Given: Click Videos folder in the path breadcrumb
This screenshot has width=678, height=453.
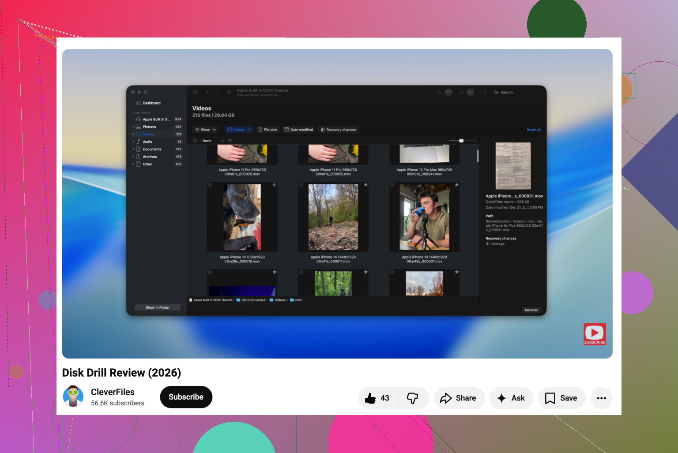Looking at the screenshot, I should pyautogui.click(x=278, y=300).
